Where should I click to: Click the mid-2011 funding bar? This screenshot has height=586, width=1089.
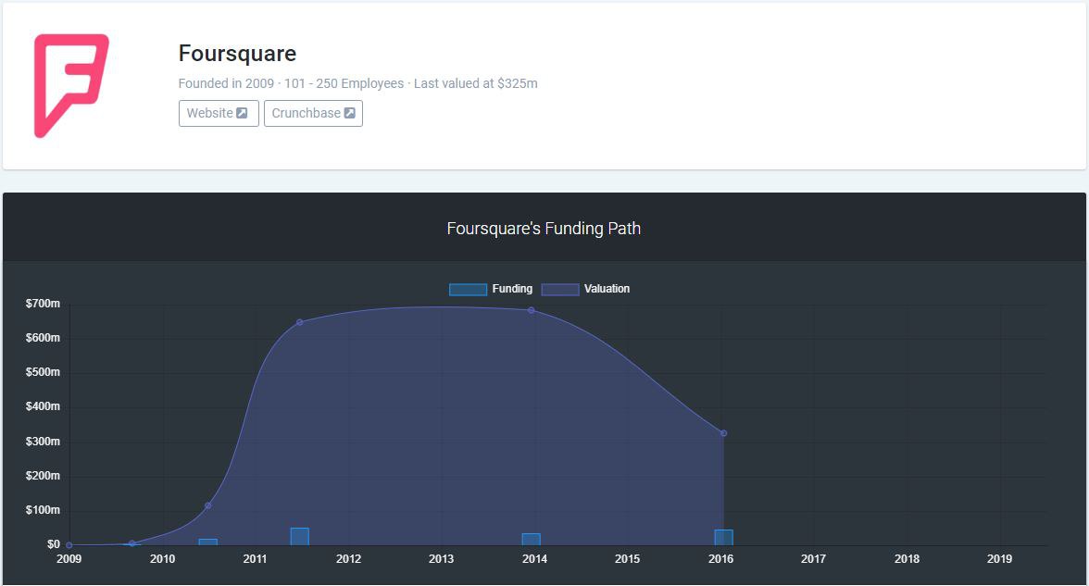coord(299,537)
